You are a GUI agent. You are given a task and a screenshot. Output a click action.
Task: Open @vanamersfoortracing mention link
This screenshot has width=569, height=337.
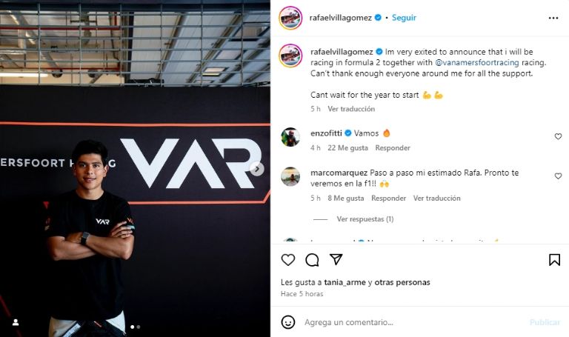tap(477, 62)
